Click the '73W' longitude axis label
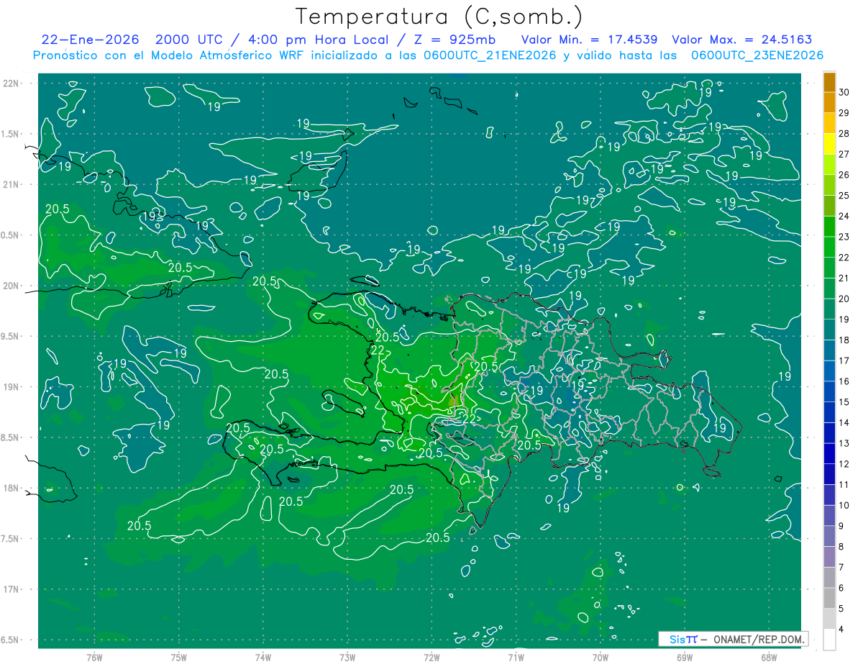 tap(347, 658)
